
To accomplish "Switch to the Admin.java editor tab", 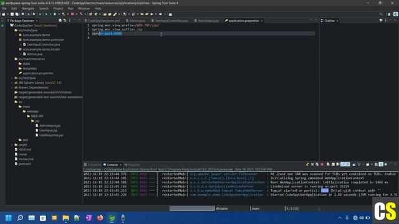I will 135,21.
